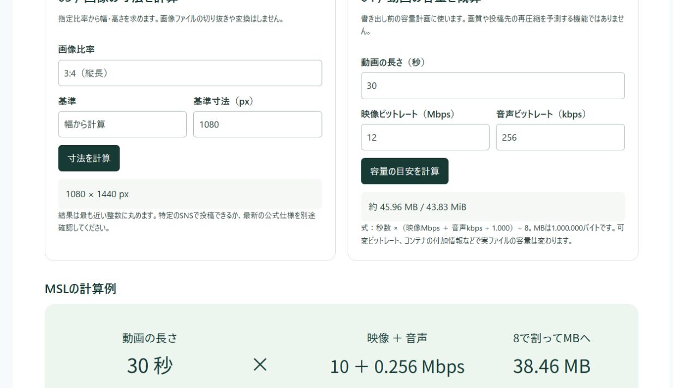Image resolution: width=673 pixels, height=388 pixels.
Task: Click the "映像ビットレート（Mbps）" label
Action: pyautogui.click(x=408, y=114)
